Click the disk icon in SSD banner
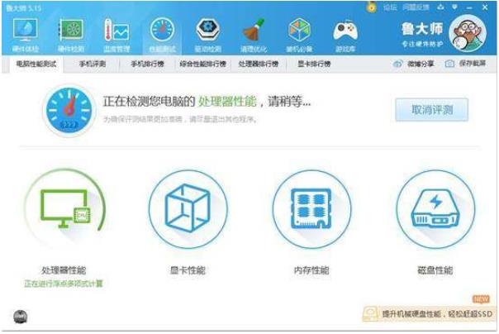The height and width of the screenshot is (334, 499). click(371, 313)
